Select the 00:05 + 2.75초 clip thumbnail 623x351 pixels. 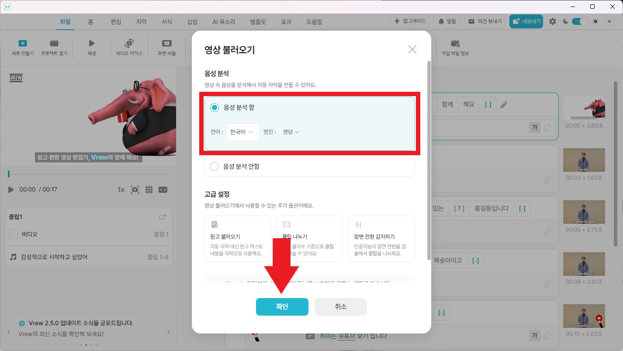pos(584,212)
